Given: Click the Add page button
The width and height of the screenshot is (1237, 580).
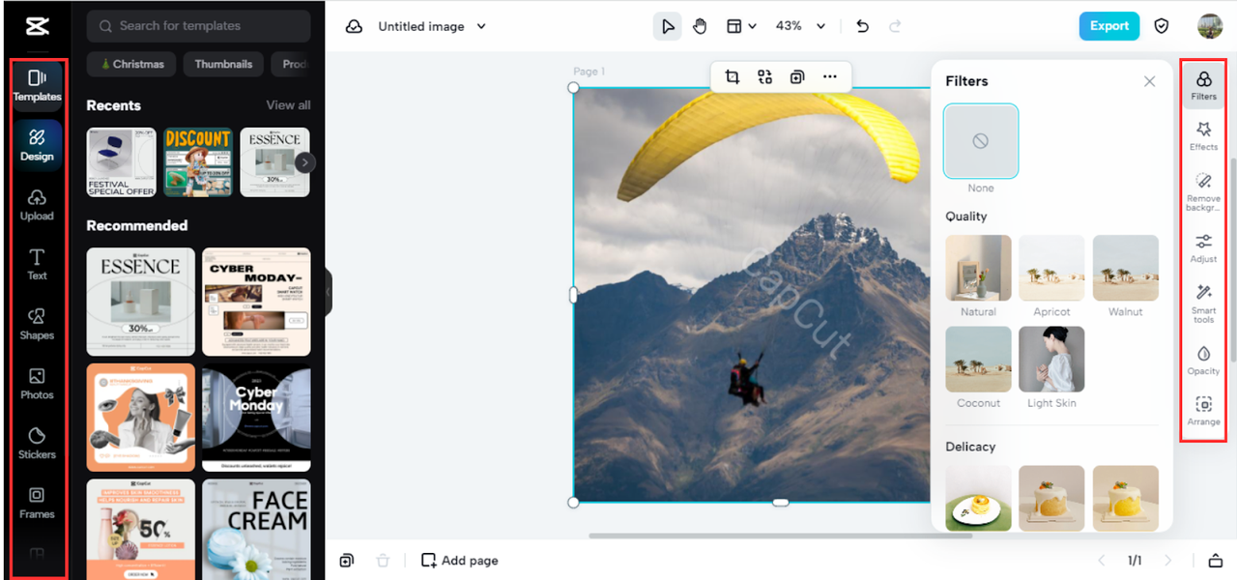Looking at the screenshot, I should 460,560.
